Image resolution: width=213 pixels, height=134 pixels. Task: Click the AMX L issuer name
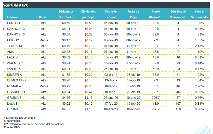[x=11, y=52]
